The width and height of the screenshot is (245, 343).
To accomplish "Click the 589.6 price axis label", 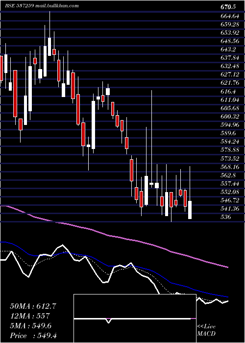I will pyautogui.click(x=228, y=133).
